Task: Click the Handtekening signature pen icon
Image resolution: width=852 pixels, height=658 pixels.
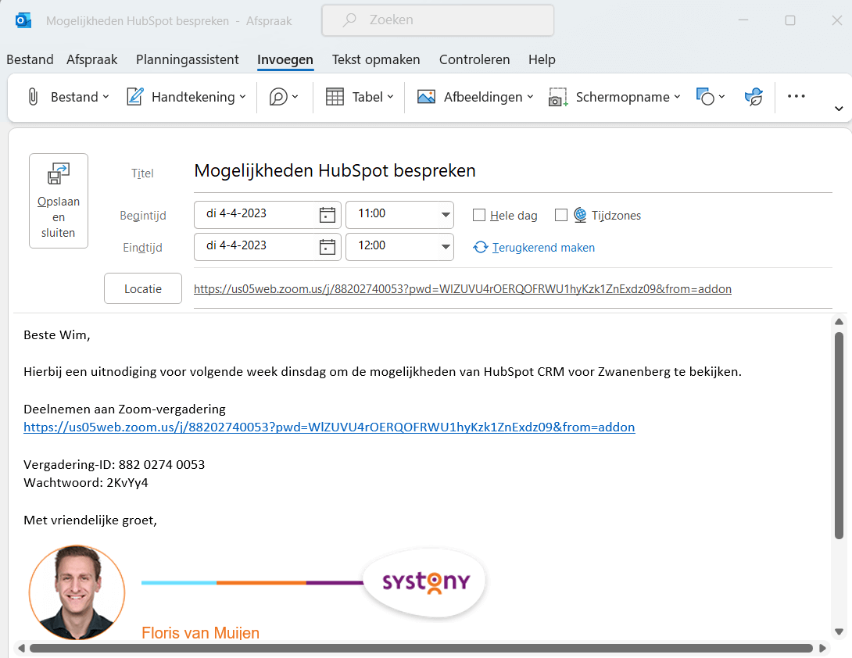Action: pos(135,97)
